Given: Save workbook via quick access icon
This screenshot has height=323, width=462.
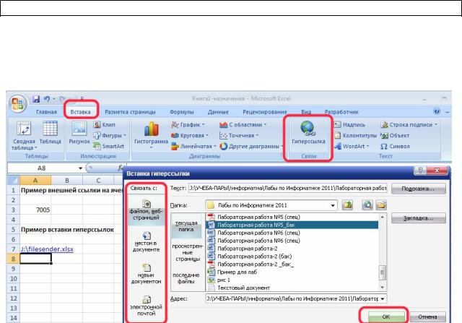Looking at the screenshot, I should click(x=36, y=99).
